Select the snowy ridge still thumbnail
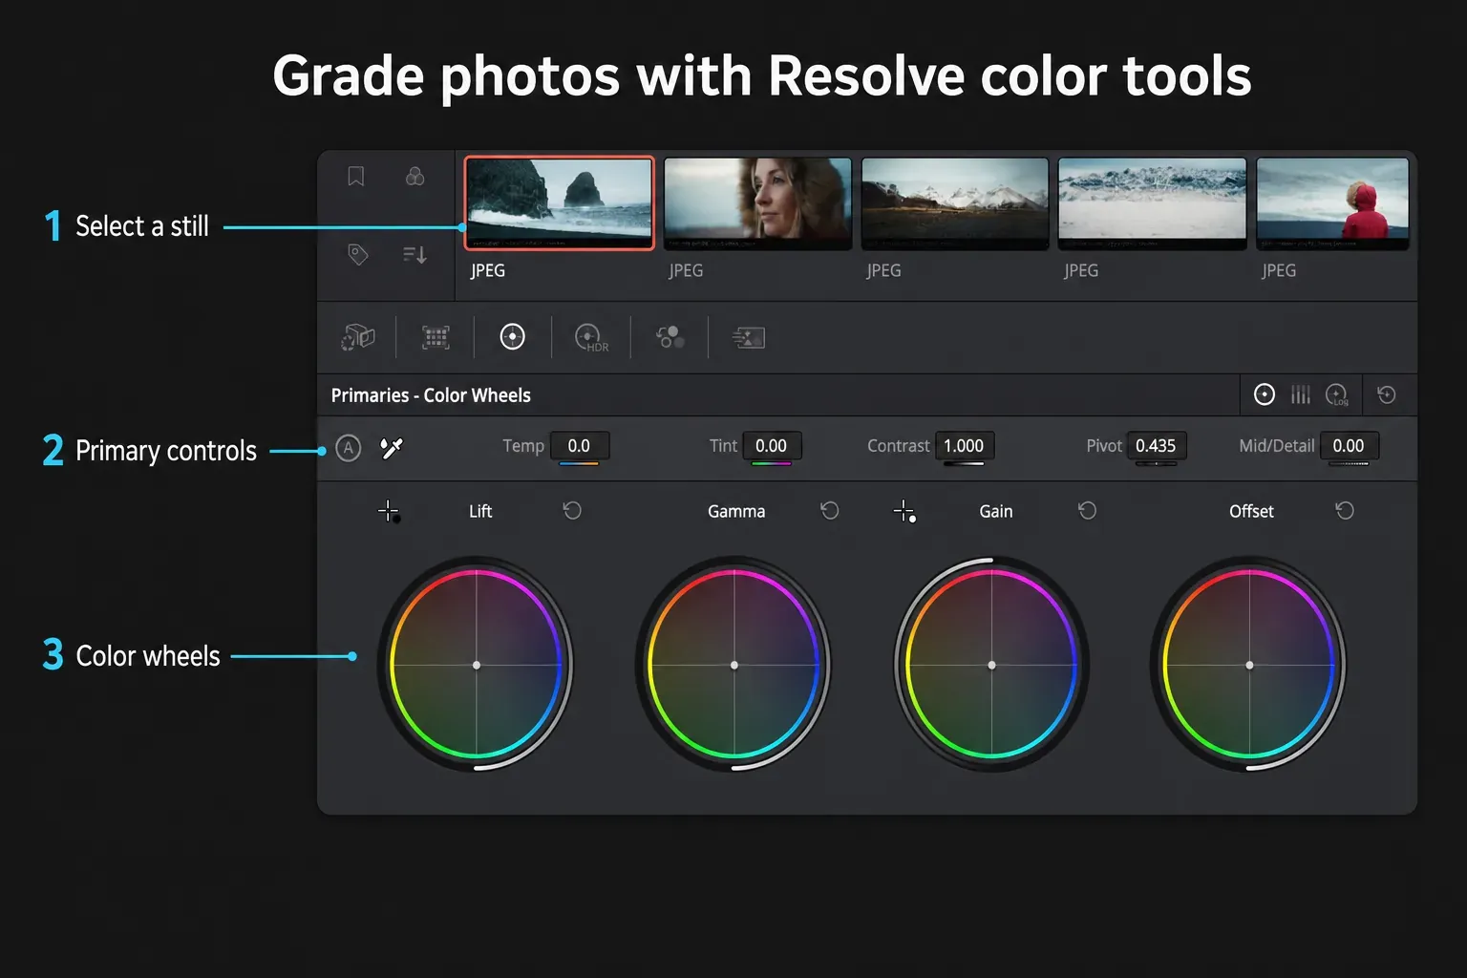Viewport: 1467px width, 978px height. pos(1152,203)
